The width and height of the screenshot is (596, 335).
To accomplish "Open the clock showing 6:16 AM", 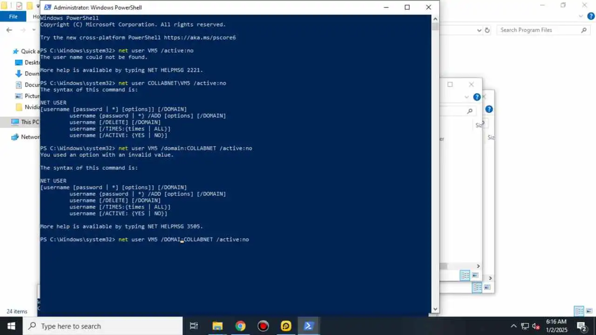I will (x=556, y=326).
